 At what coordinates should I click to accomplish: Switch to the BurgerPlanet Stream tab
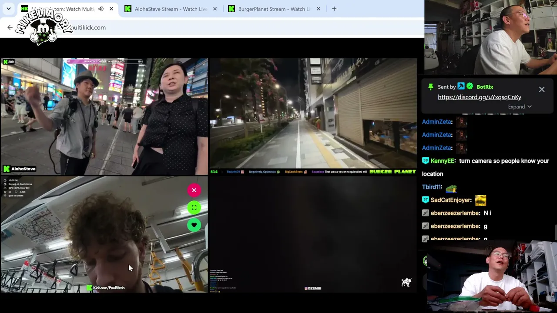[x=274, y=9]
